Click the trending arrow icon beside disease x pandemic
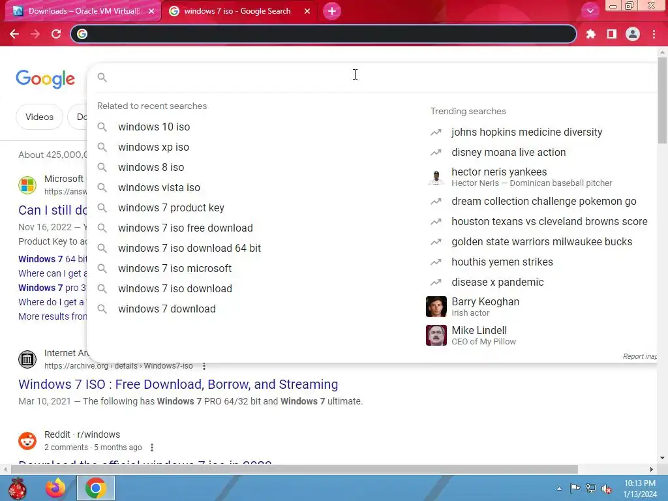The image size is (668, 501). (x=436, y=282)
